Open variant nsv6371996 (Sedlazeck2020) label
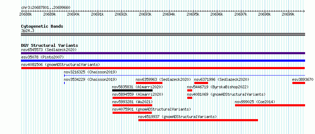315x134 pixels. coord(222,79)
